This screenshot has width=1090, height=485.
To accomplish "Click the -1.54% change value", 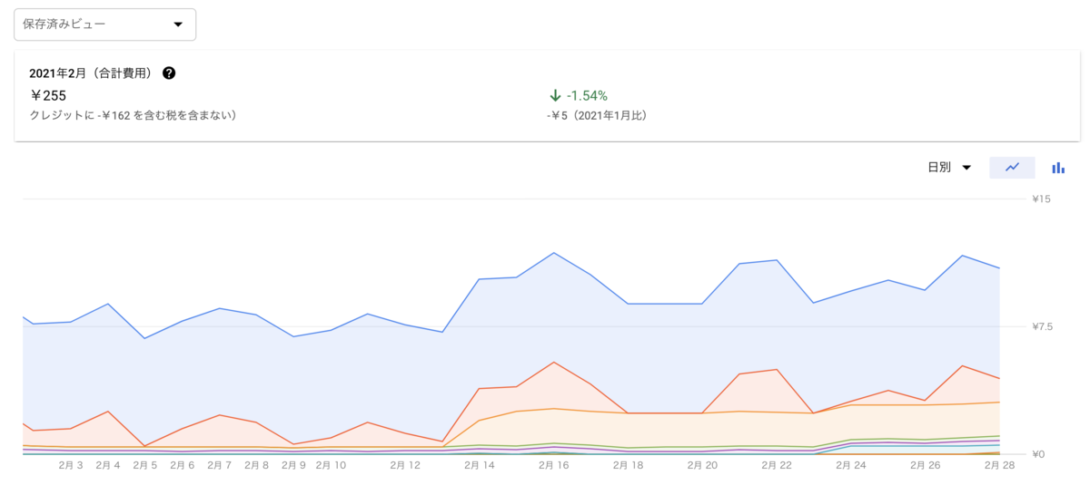I will click(x=588, y=95).
